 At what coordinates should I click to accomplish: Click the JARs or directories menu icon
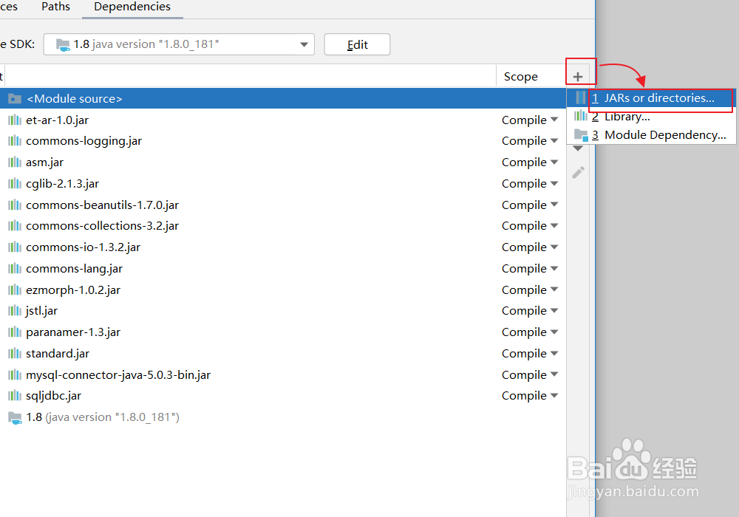(581, 98)
